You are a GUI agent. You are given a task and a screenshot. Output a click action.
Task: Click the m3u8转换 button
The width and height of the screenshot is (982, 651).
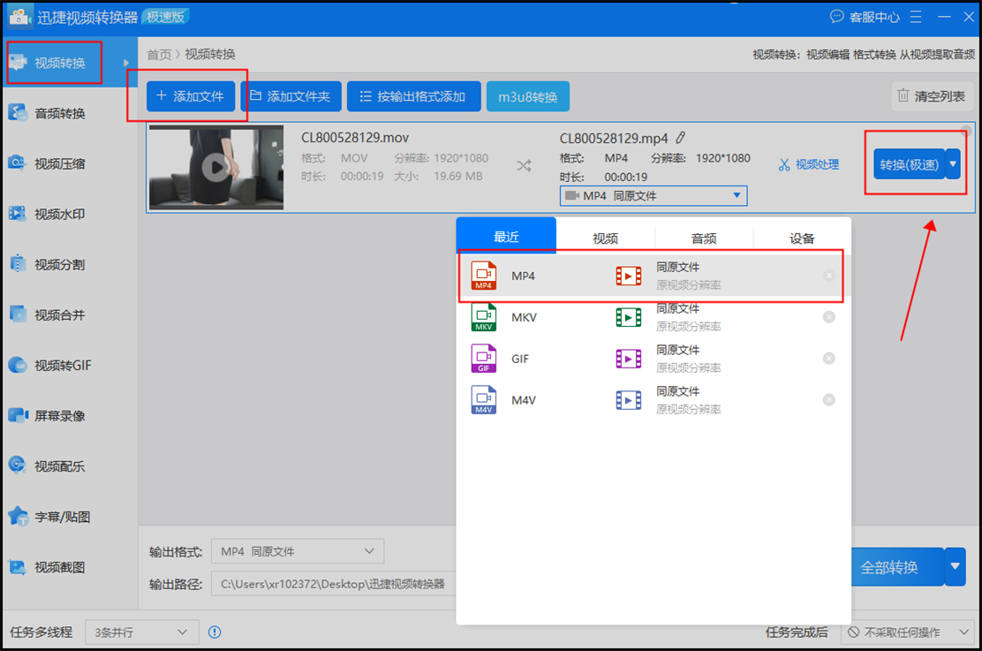tap(528, 96)
